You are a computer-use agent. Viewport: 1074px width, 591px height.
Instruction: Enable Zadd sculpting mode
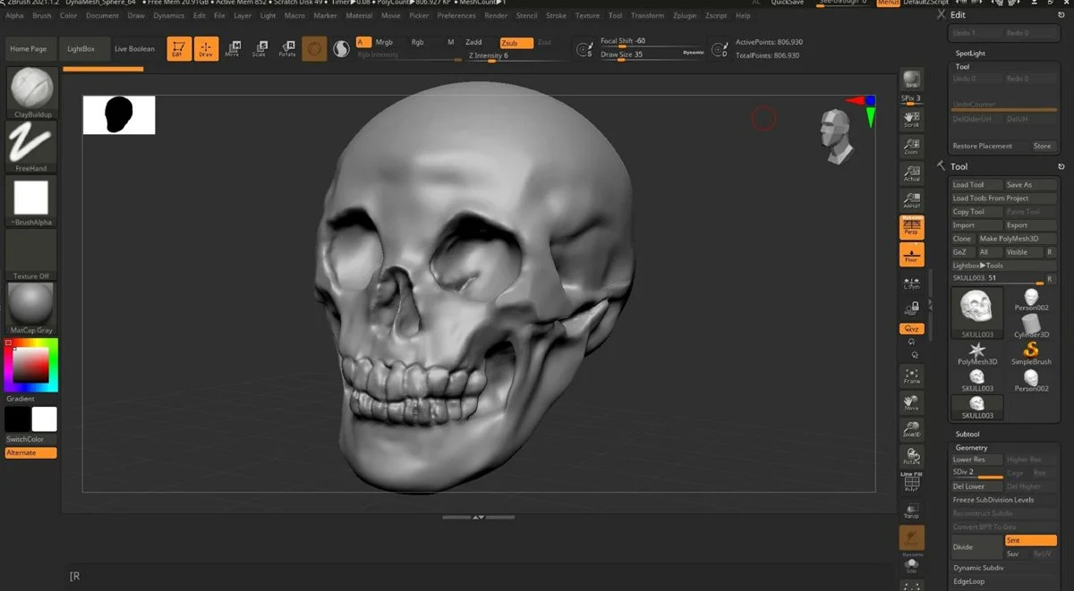pyautogui.click(x=474, y=42)
